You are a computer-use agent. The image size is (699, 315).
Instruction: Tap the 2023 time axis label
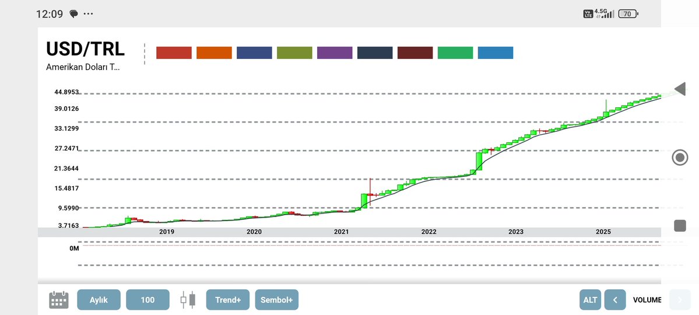516,232
